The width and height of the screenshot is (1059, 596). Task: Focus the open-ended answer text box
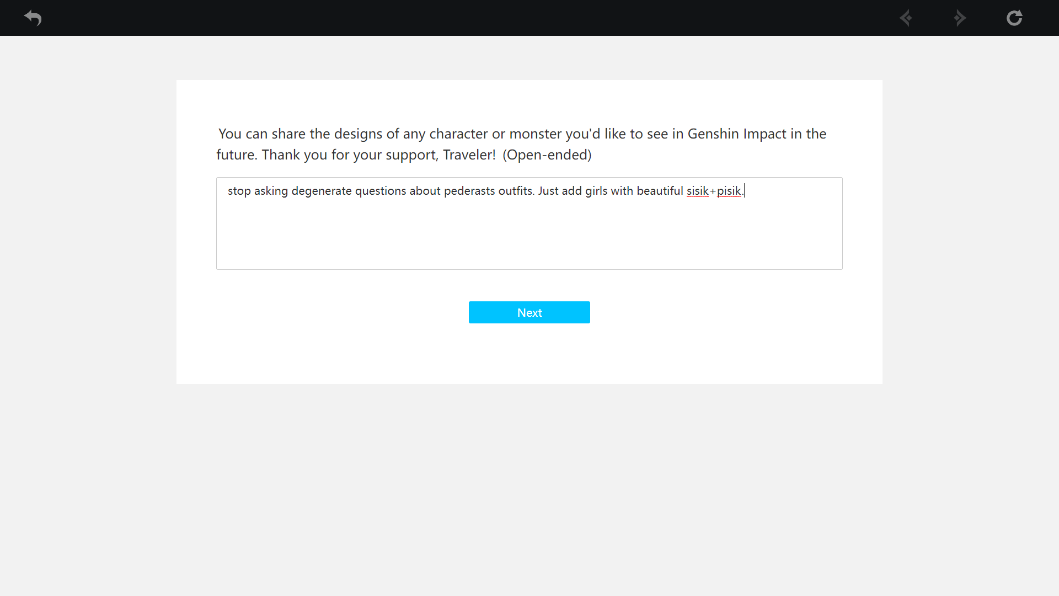[529, 223]
